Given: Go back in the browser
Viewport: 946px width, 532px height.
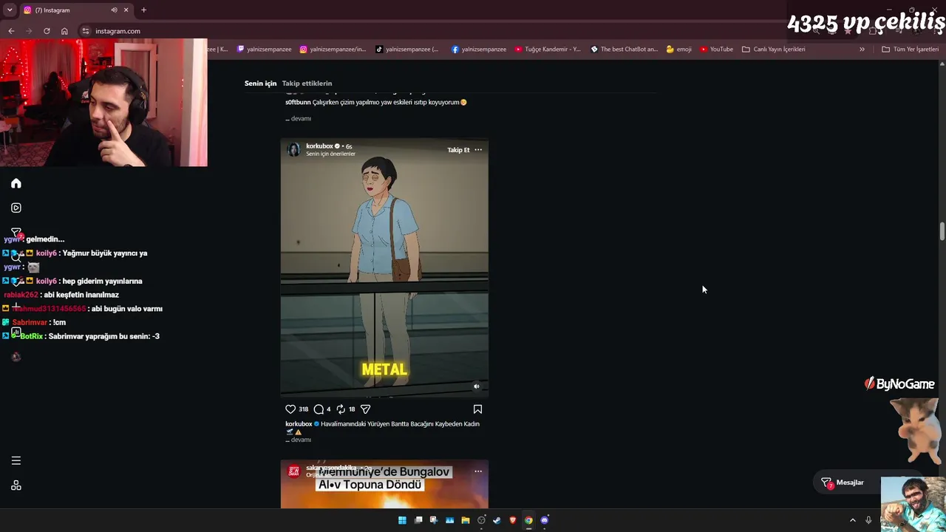Looking at the screenshot, I should pos(11,31).
